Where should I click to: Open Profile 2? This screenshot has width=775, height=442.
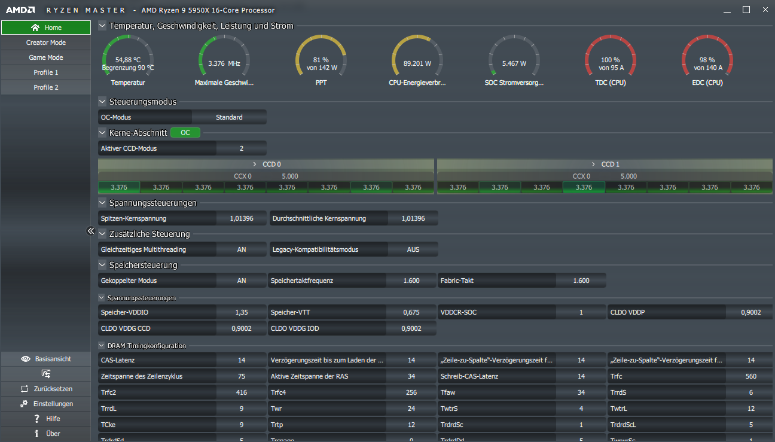[46, 87]
